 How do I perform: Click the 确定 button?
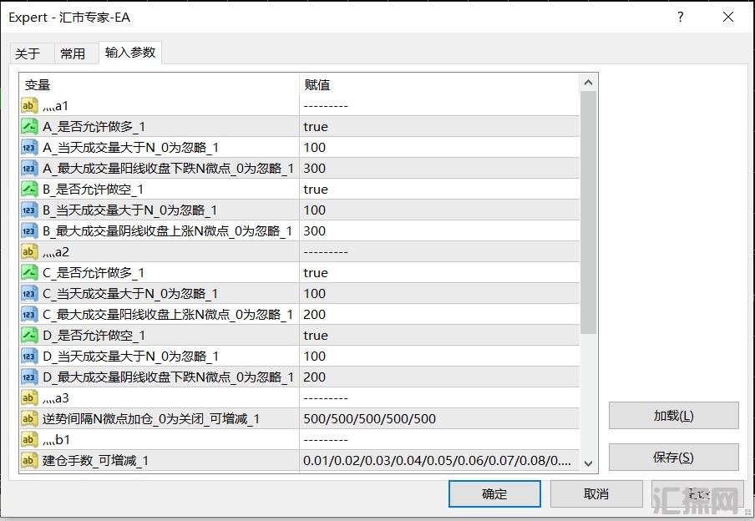(x=494, y=493)
